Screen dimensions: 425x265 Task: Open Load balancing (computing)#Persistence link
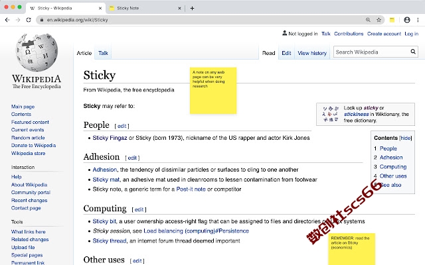pyautogui.click(x=197, y=231)
